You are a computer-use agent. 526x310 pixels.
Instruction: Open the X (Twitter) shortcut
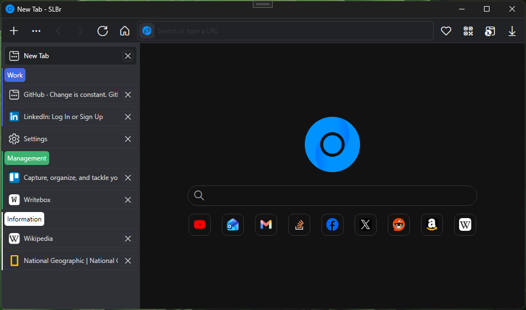366,225
